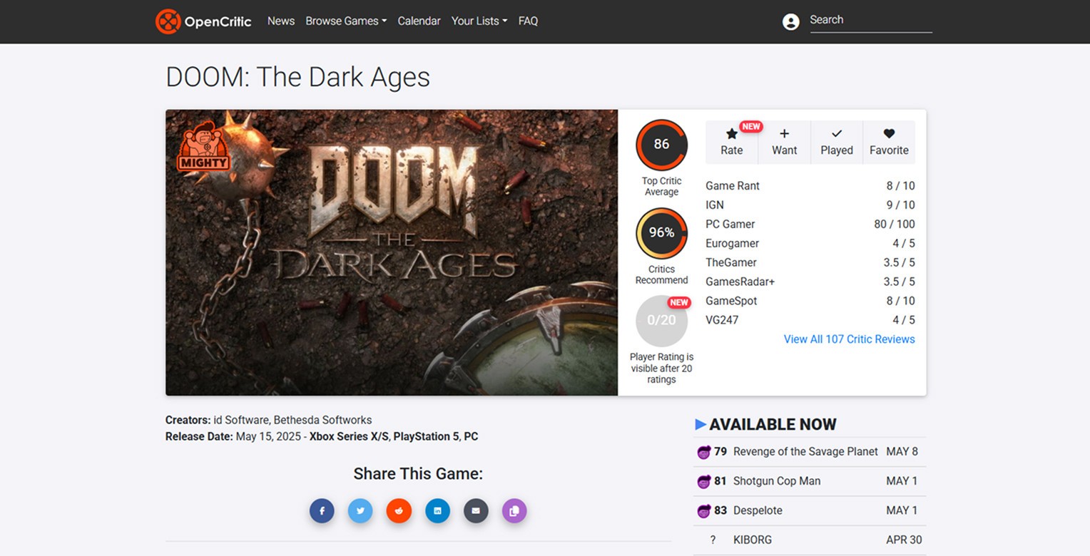1090x556 pixels.
Task: Open the GamesRadar+ review row
Action: (810, 282)
